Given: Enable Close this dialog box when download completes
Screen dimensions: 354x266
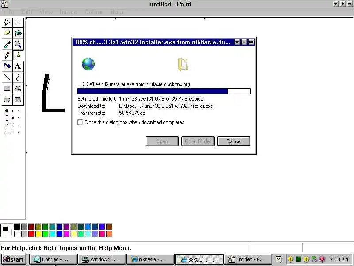Looking at the screenshot, I should [x=80, y=122].
